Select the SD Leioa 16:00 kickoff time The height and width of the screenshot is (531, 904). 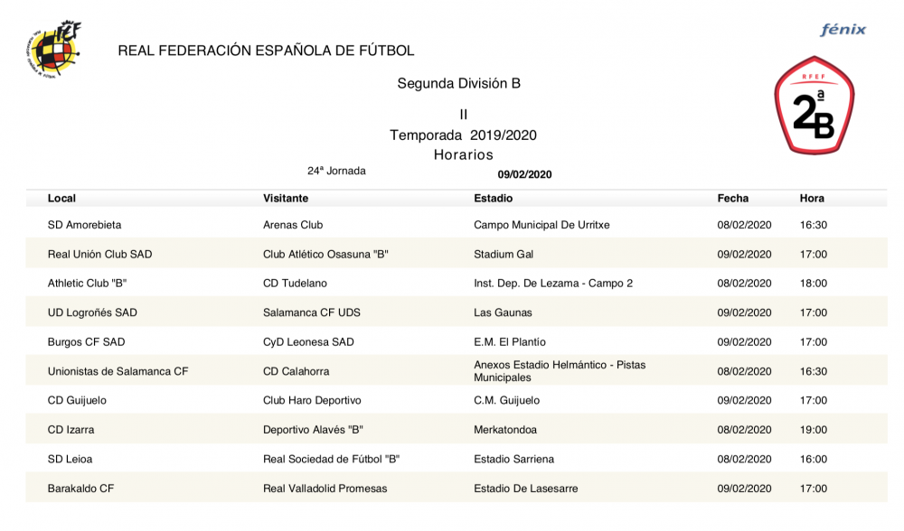coord(814,460)
